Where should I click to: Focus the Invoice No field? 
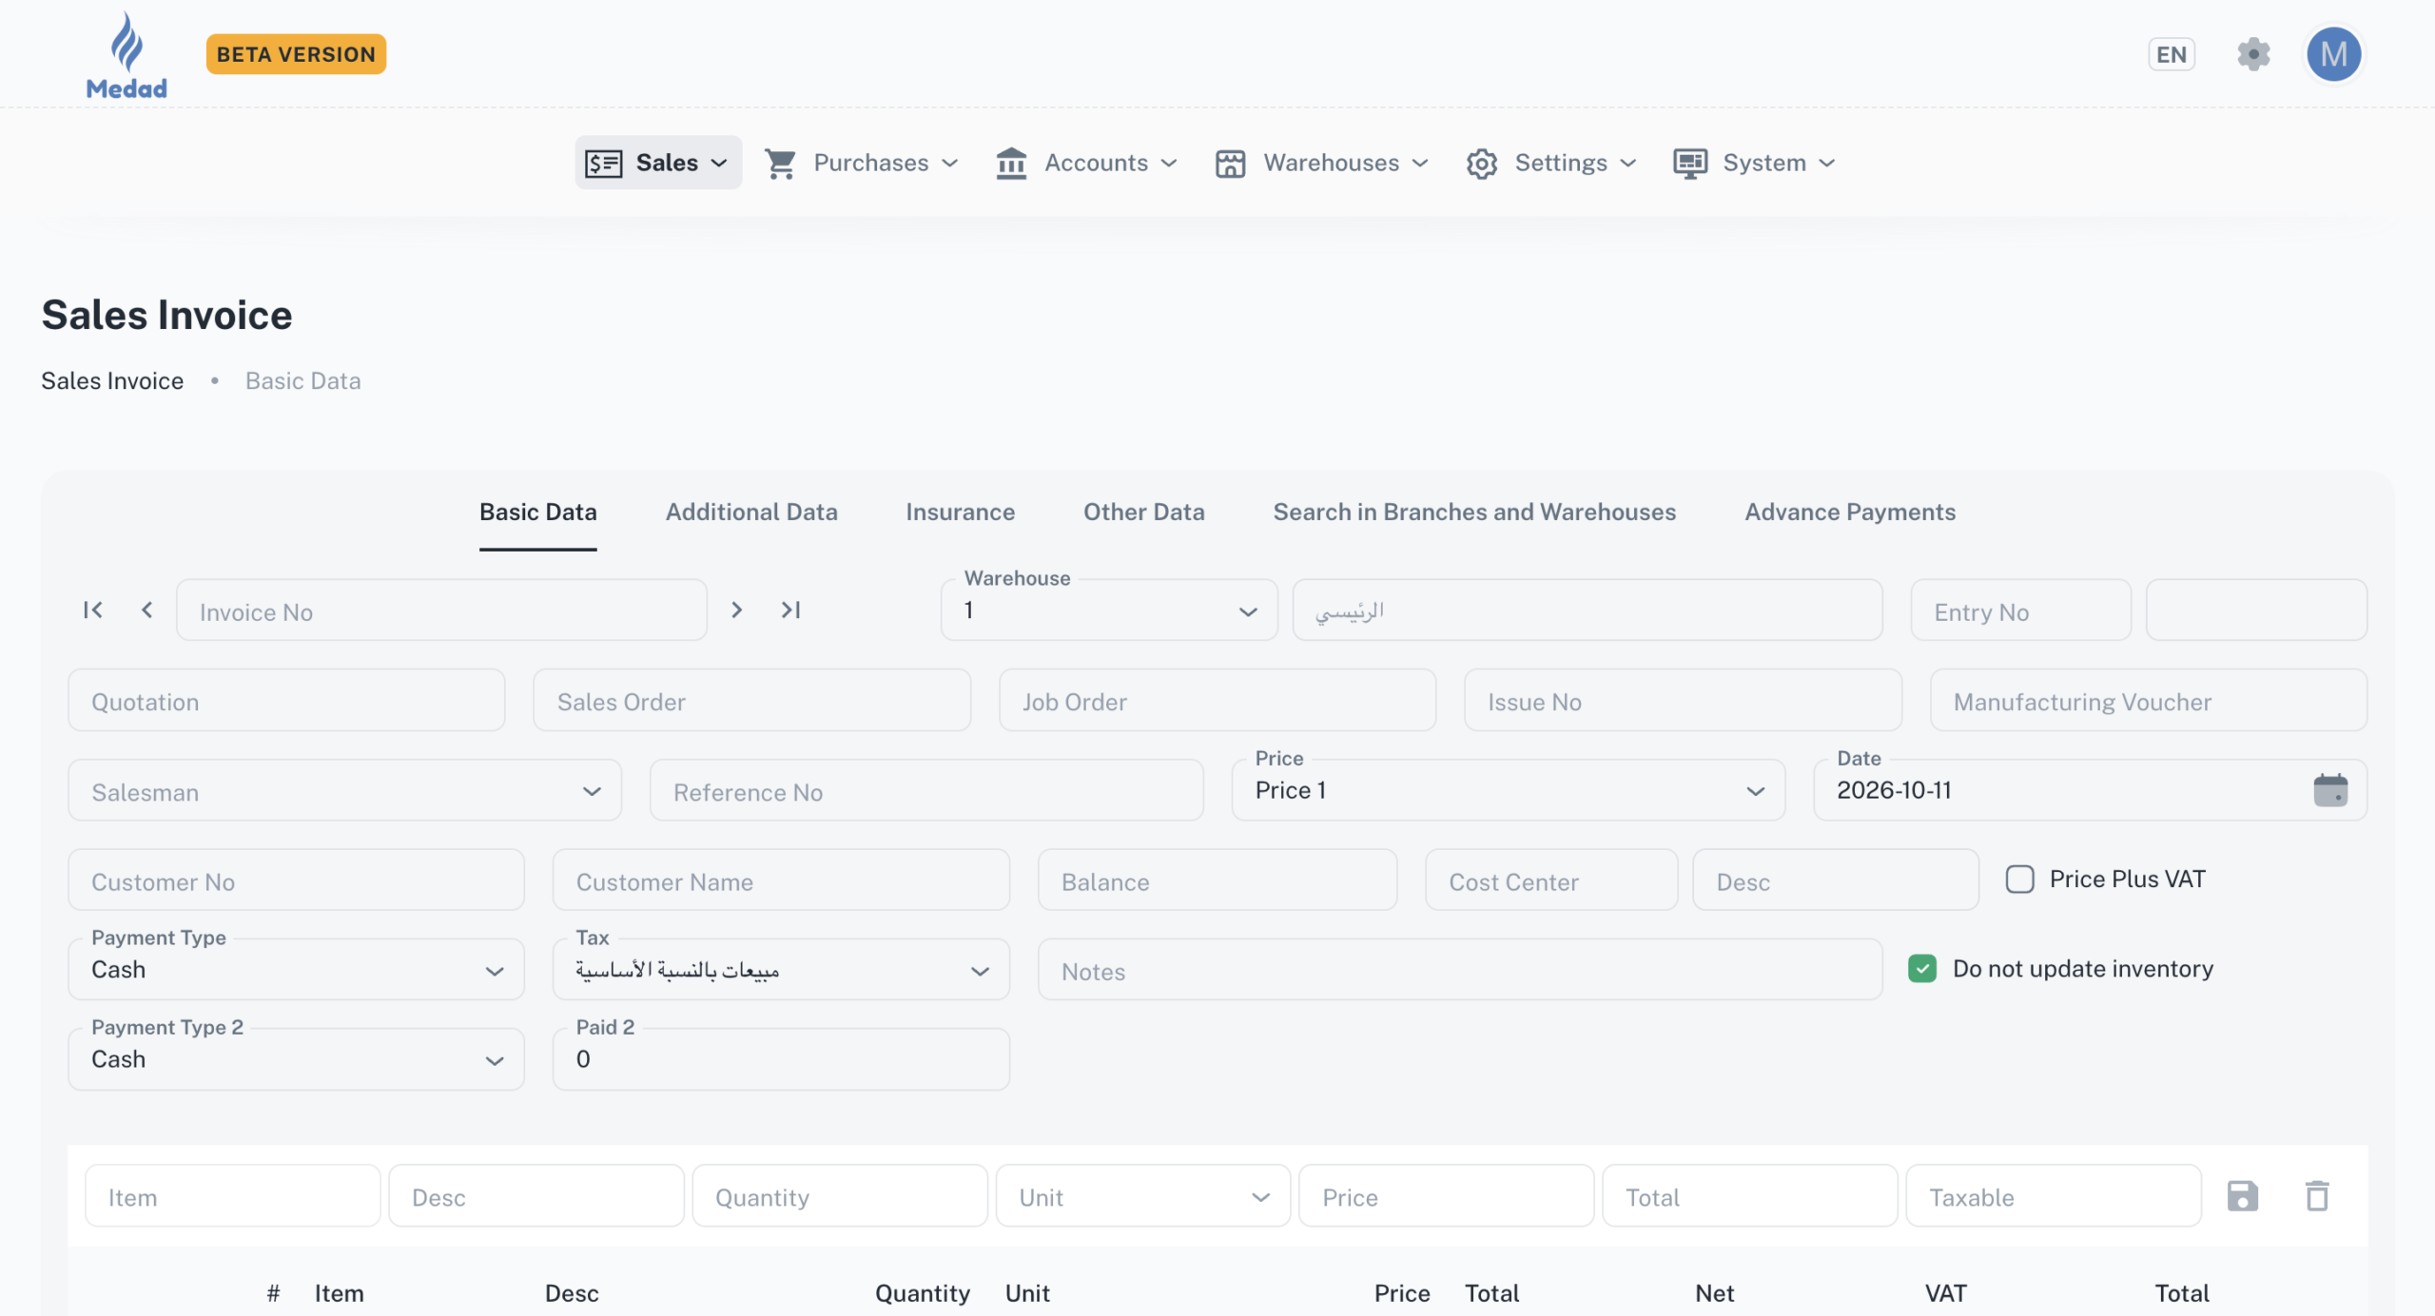point(441,610)
